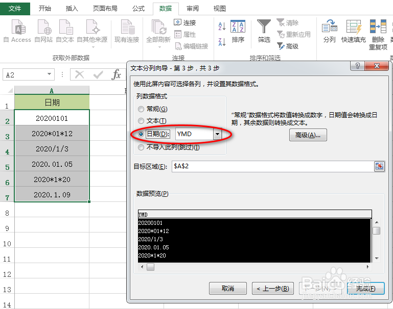393x309 pixels.
Task: Click Flash Fill (快速填充) icon
Action: [354, 31]
